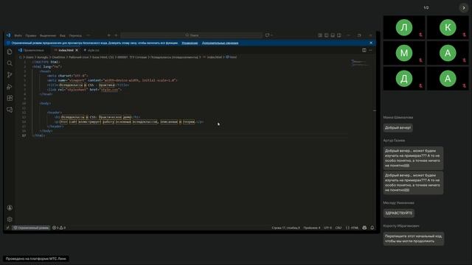Change the UTF-8 encoding setting
The height and width of the screenshot is (265, 472).
(x=327, y=227)
